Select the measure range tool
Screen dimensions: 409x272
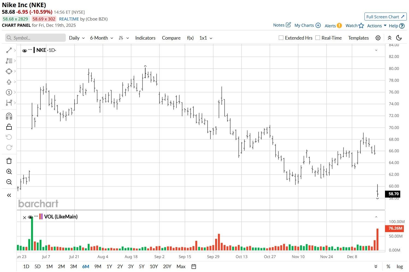(x=9, y=103)
